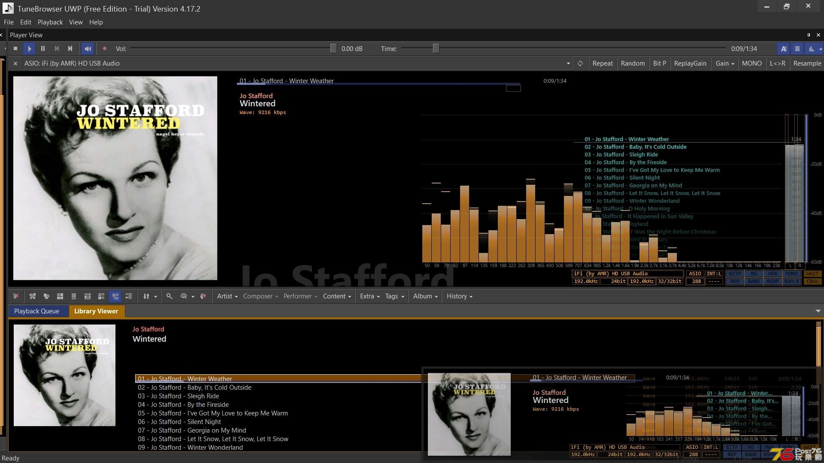Open the Album dropdown

click(425, 296)
